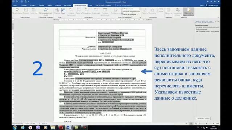Open Show Markup (Показать исправления) dropdown
Image resolution: width=232 pixels, height=130 pixels.
pyautogui.click(x=130, y=12)
